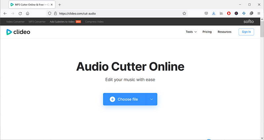Click the plus icon on Choose file
The width and height of the screenshot is (264, 140).
112,99
